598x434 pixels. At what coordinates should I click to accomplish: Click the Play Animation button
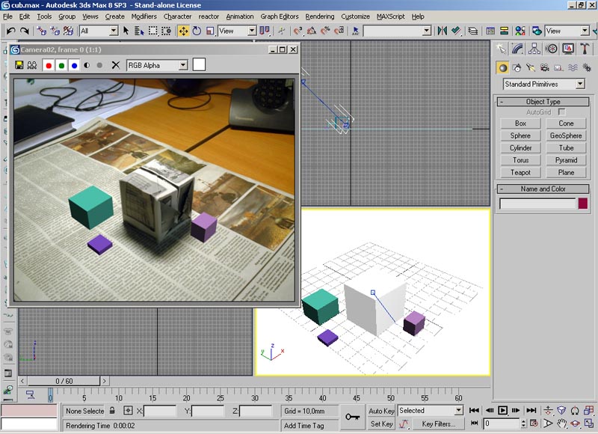(x=503, y=411)
